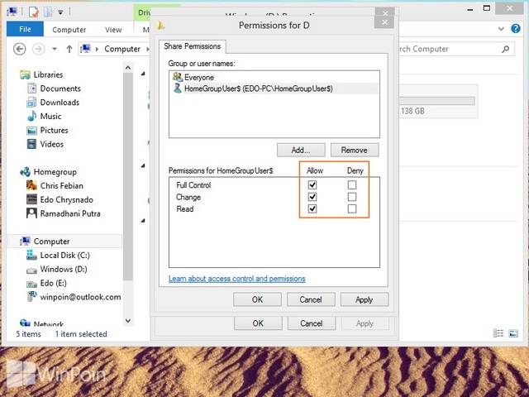The image size is (529, 397).
Task: Open the Computer ribbon tab
Action: (69, 30)
